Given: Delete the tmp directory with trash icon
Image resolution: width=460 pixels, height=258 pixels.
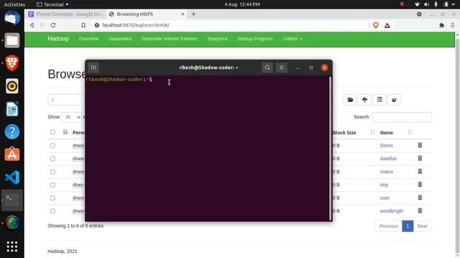Looking at the screenshot, I should pyautogui.click(x=420, y=185).
